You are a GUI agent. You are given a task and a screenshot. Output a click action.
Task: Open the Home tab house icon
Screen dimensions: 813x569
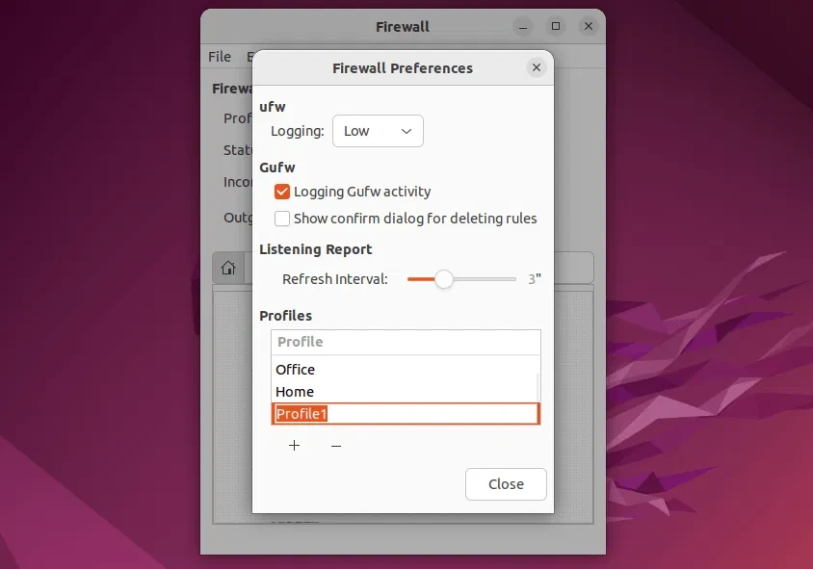click(x=228, y=268)
